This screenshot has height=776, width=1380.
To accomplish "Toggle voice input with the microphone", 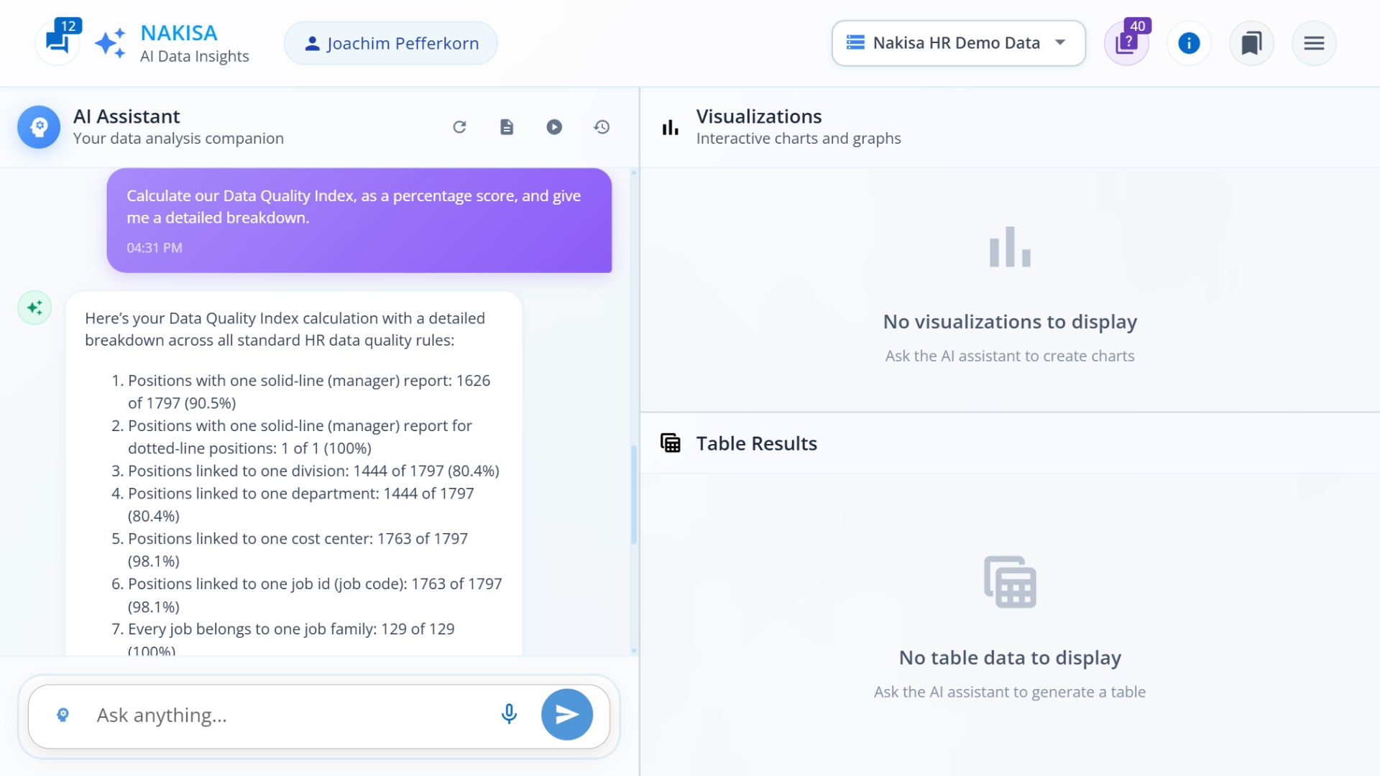I will pos(509,714).
